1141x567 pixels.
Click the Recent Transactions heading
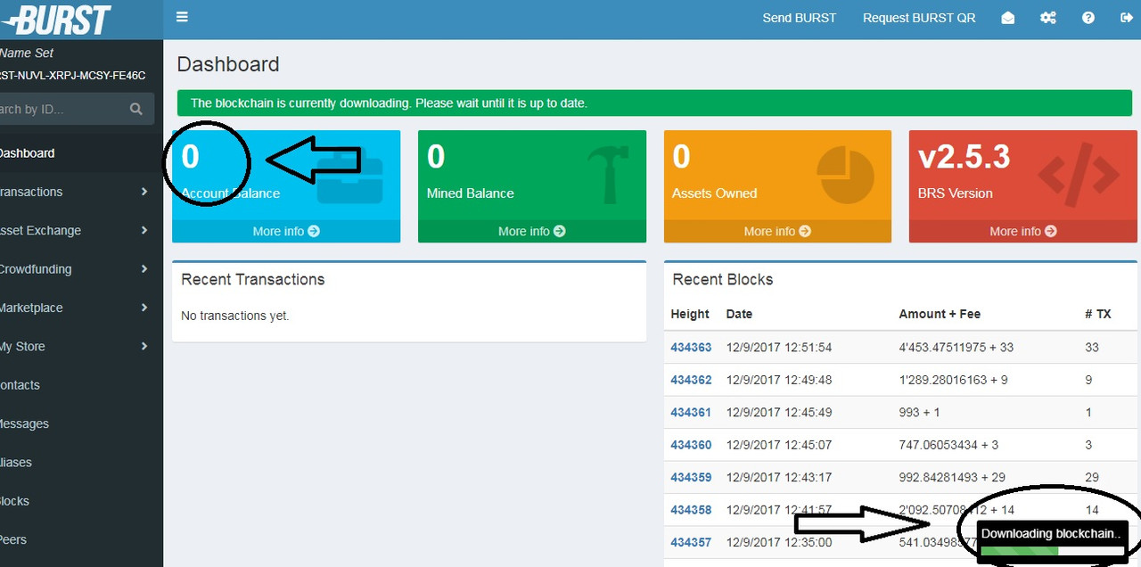pyautogui.click(x=252, y=279)
